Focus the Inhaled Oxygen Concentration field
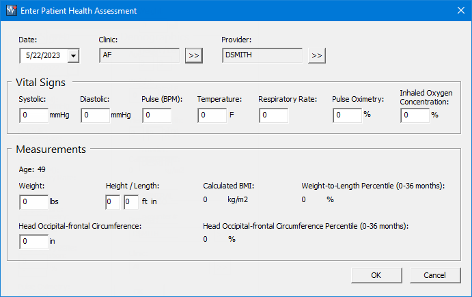Screen dimensions: 472x297 click(415, 115)
